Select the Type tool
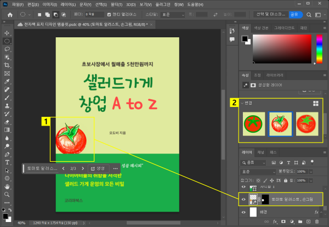329x227 pixels. click(x=7, y=162)
